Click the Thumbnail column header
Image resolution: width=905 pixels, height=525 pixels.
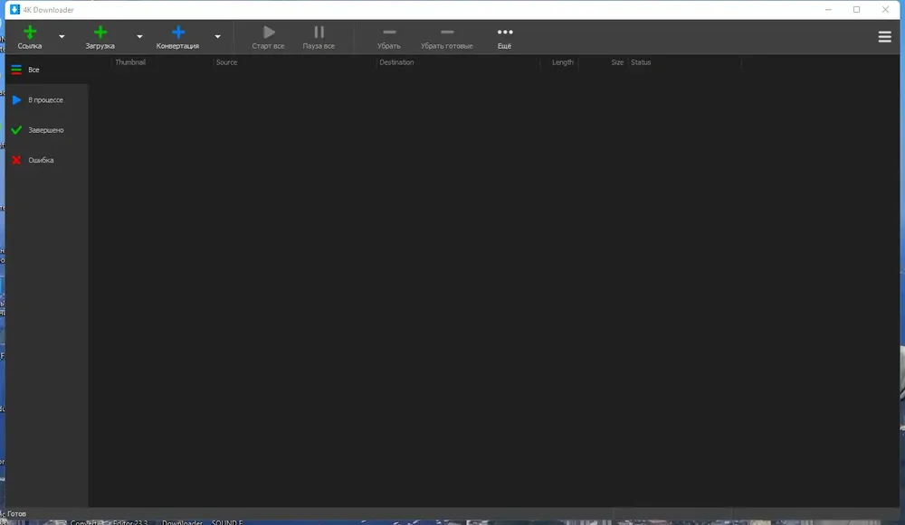click(130, 62)
